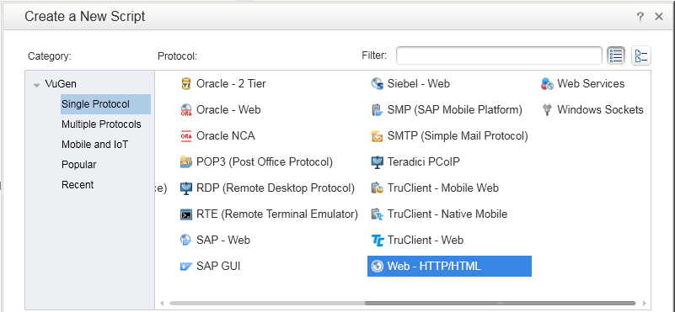Image resolution: width=675 pixels, height=312 pixels.
Task: Open the Popular protocols category
Action: (x=78, y=165)
